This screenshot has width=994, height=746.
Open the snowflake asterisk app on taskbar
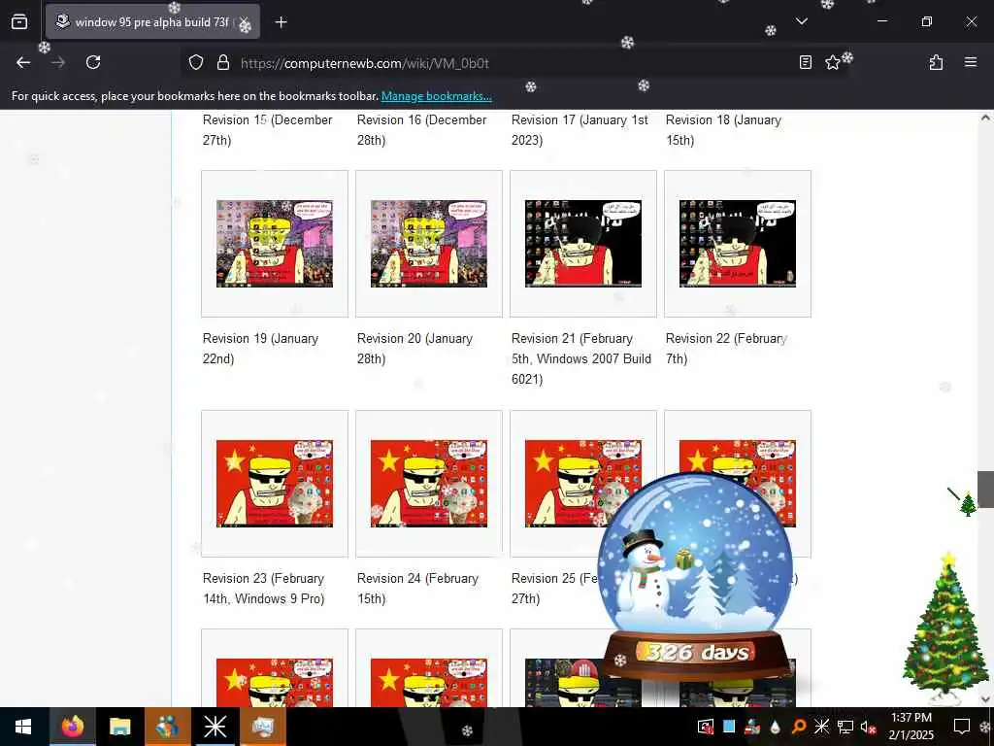tap(215, 727)
